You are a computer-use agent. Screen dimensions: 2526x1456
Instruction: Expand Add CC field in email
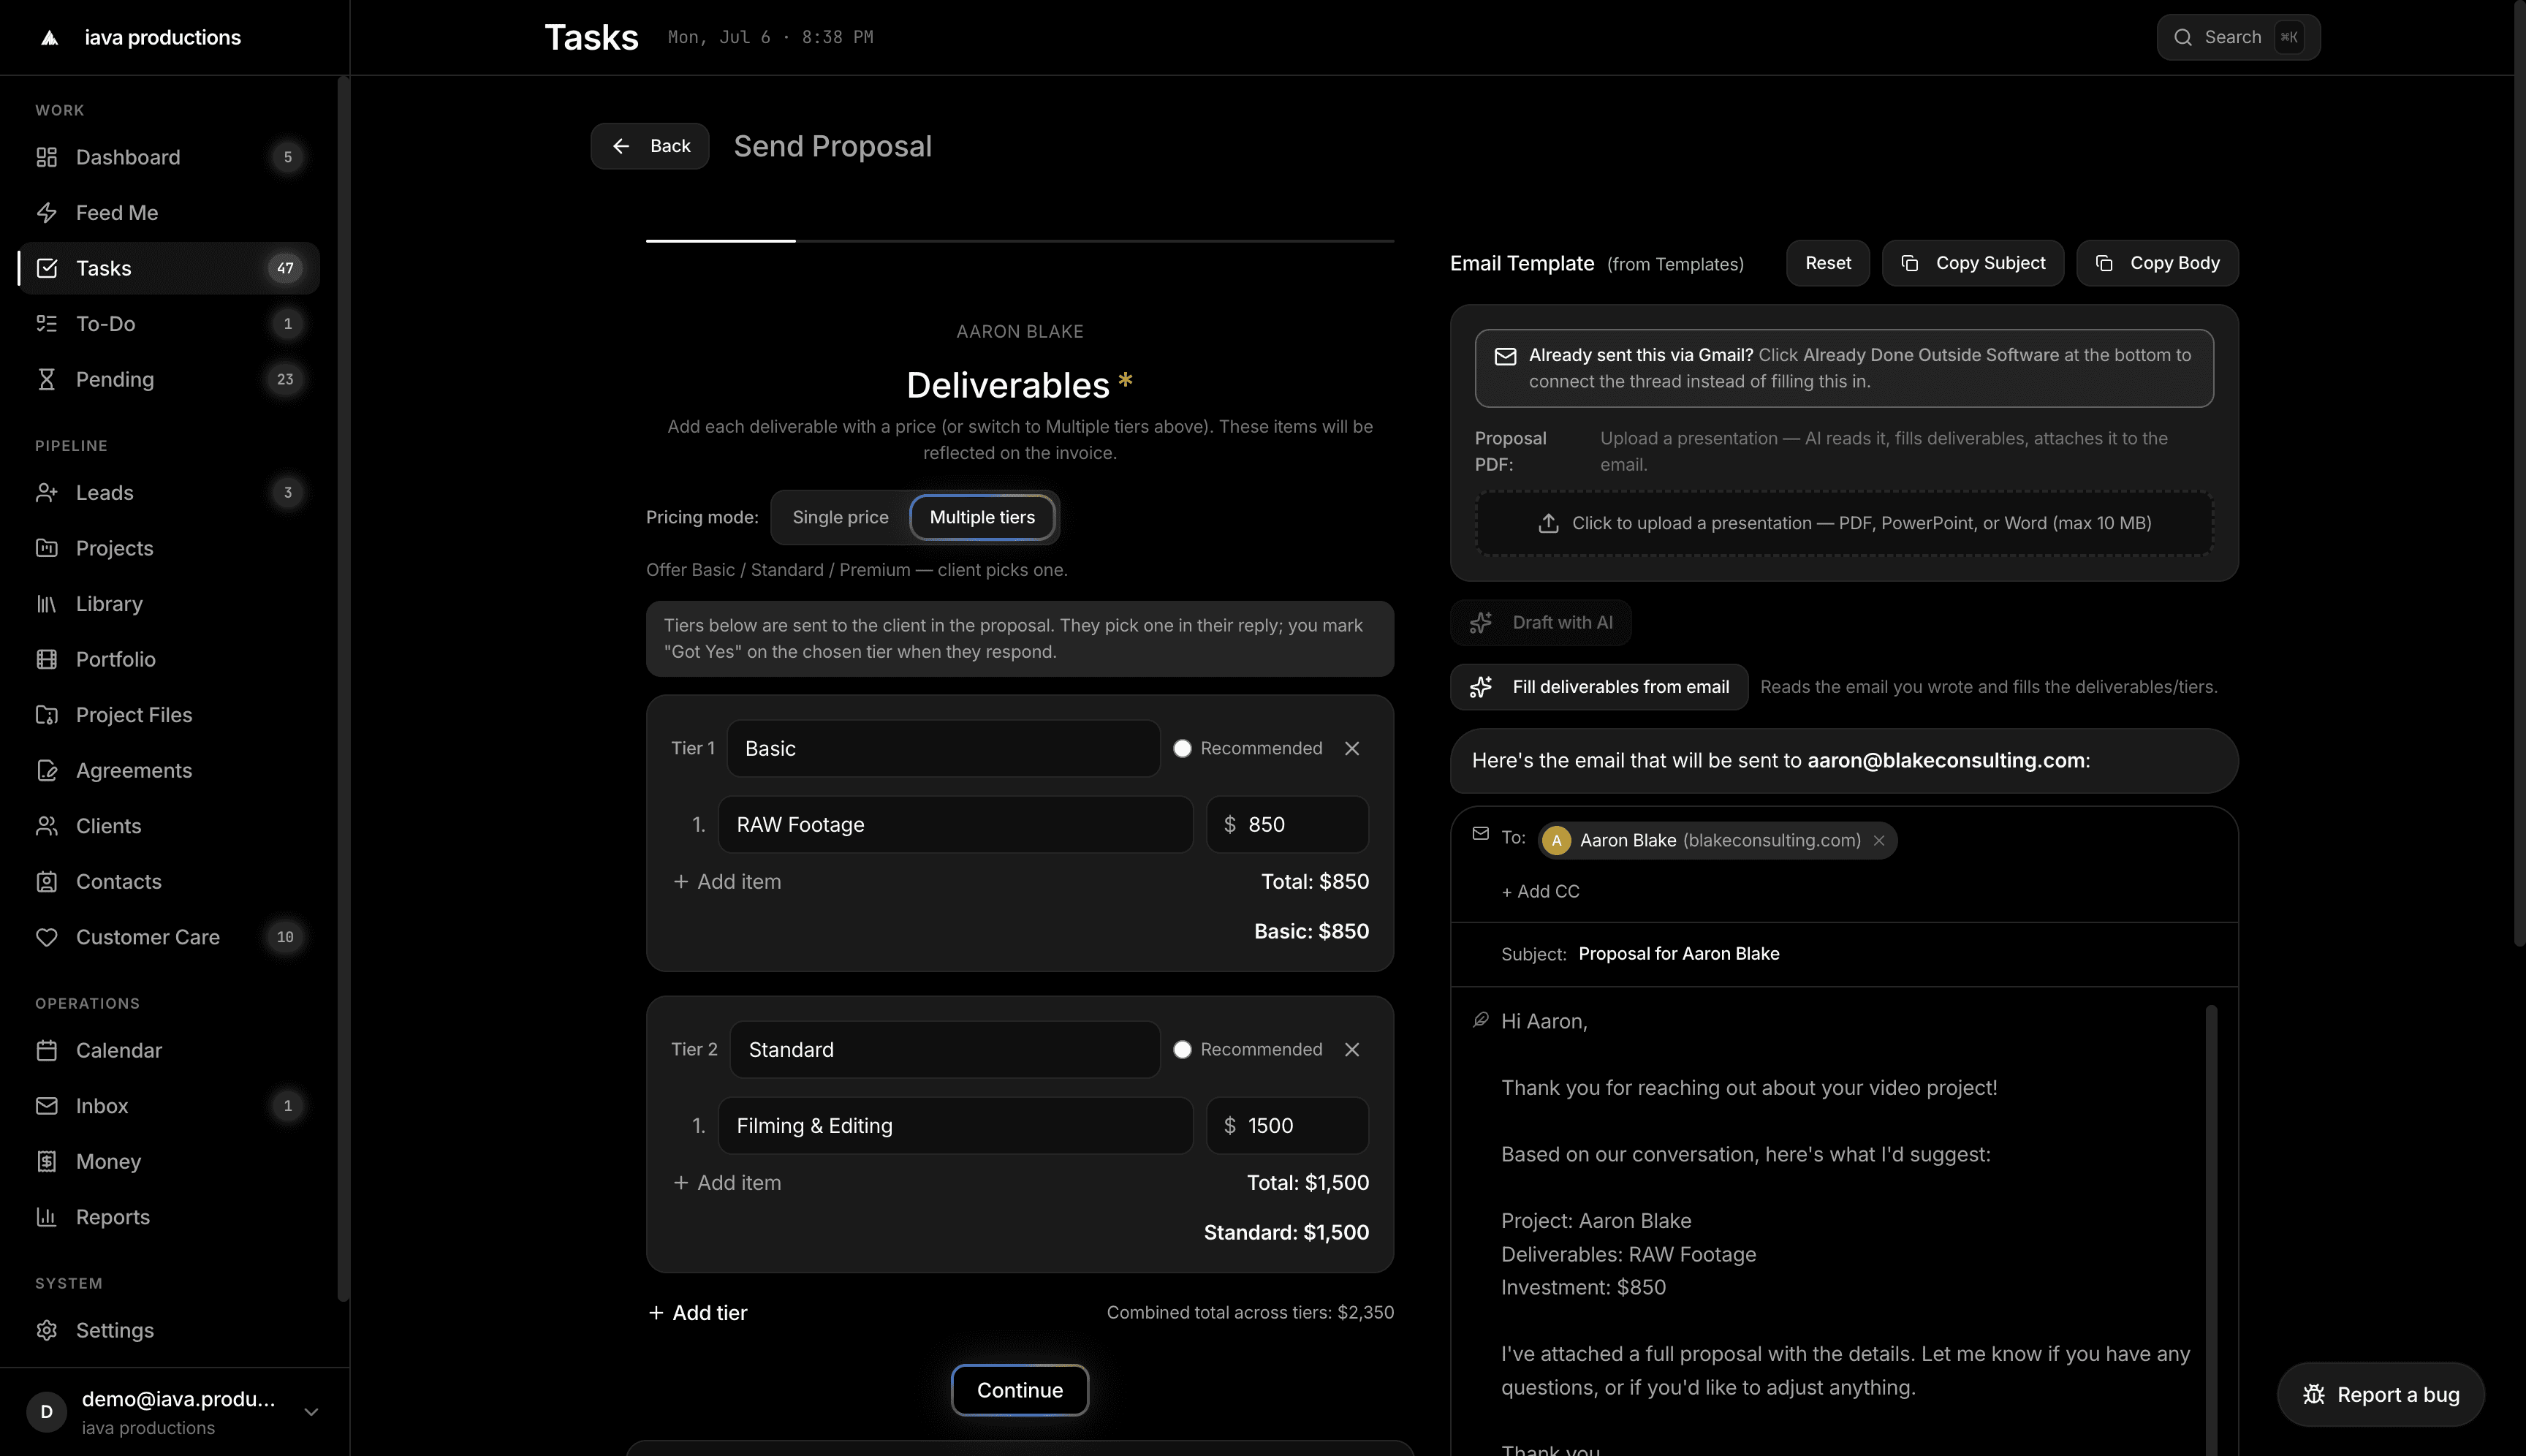pos(1540,891)
